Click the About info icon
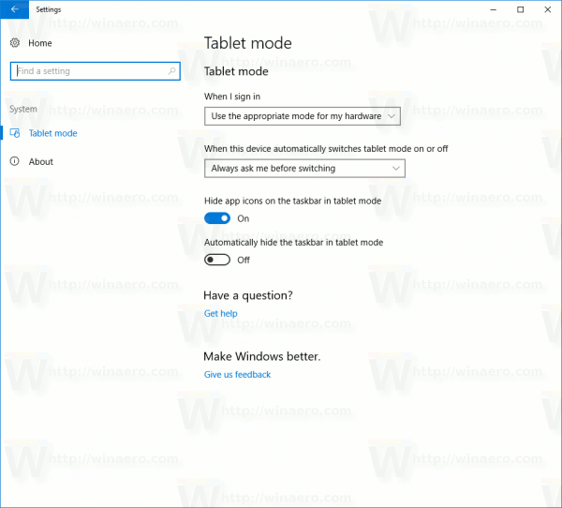 [x=14, y=161]
